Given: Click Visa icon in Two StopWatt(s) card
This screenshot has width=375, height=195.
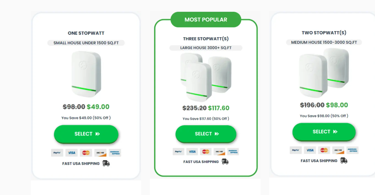Looking at the screenshot, I should [x=310, y=150].
